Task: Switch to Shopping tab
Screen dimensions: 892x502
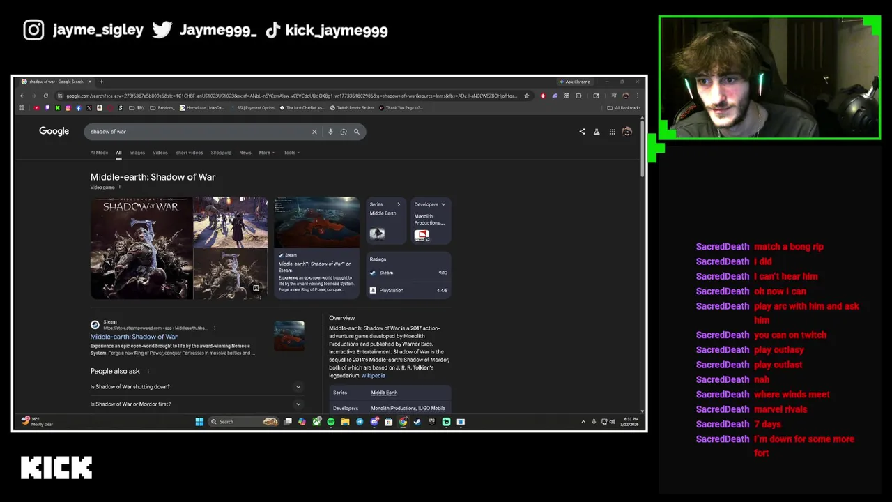Action: [221, 153]
